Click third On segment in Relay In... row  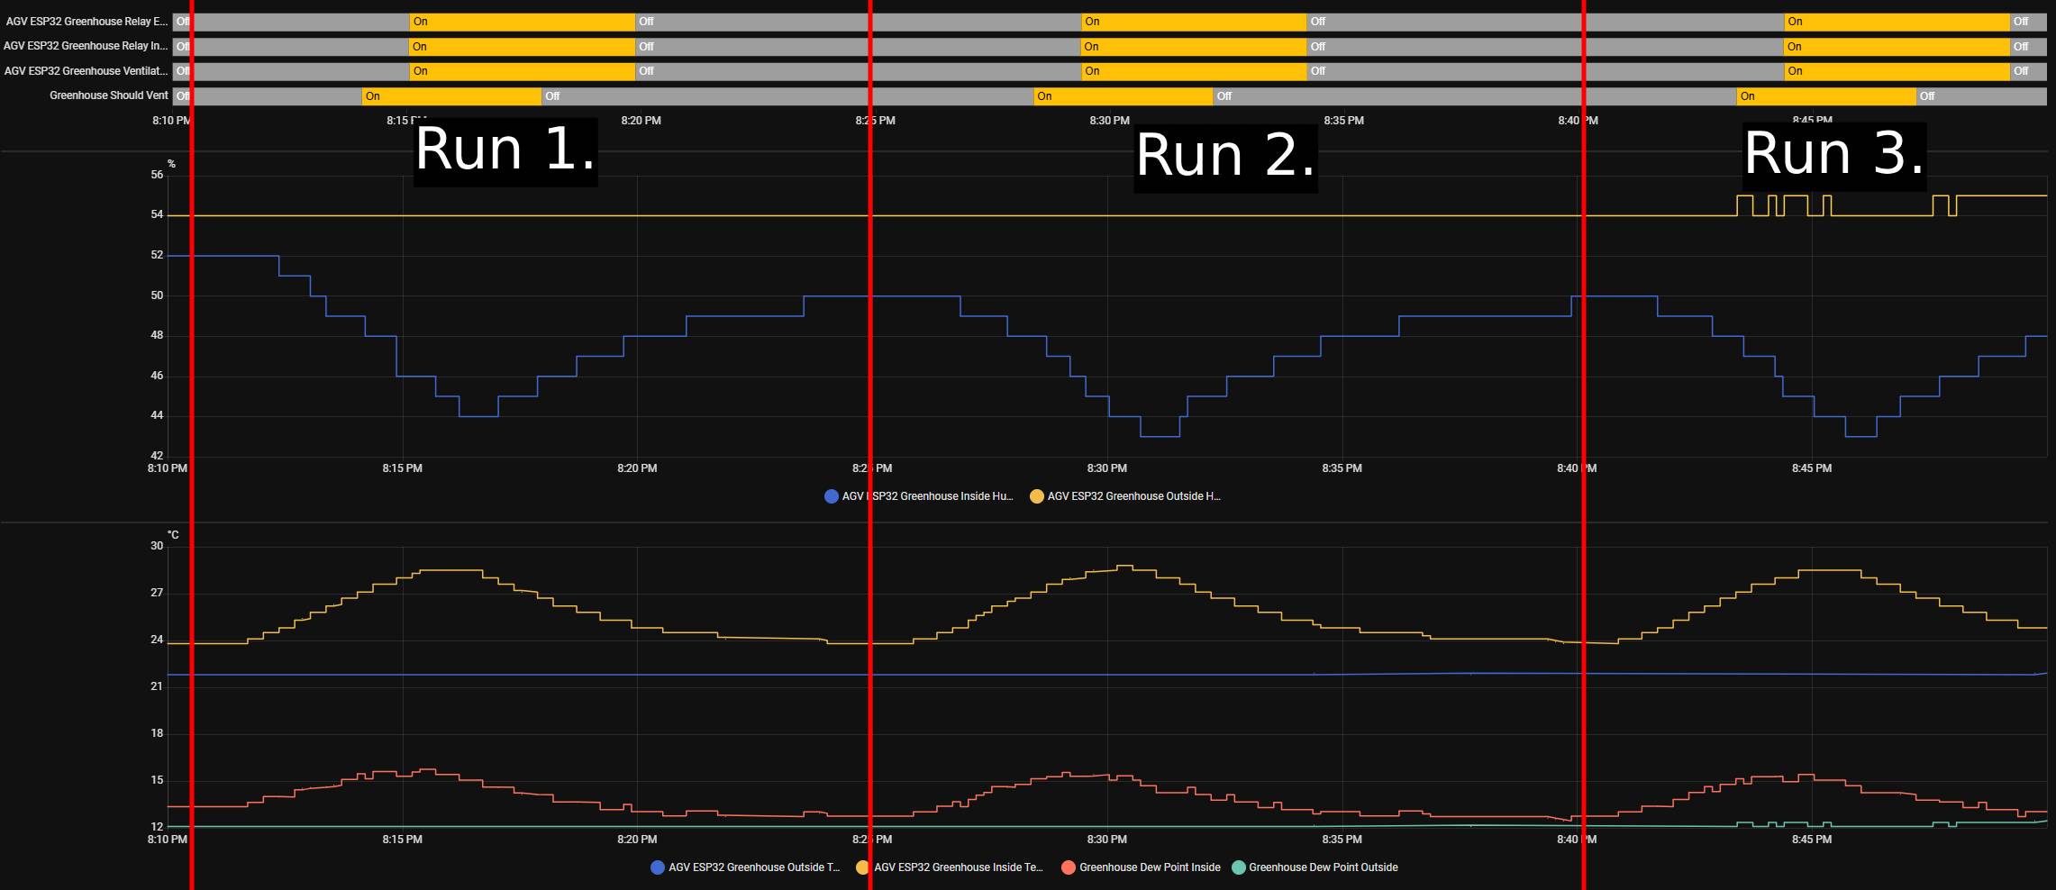tap(1897, 47)
